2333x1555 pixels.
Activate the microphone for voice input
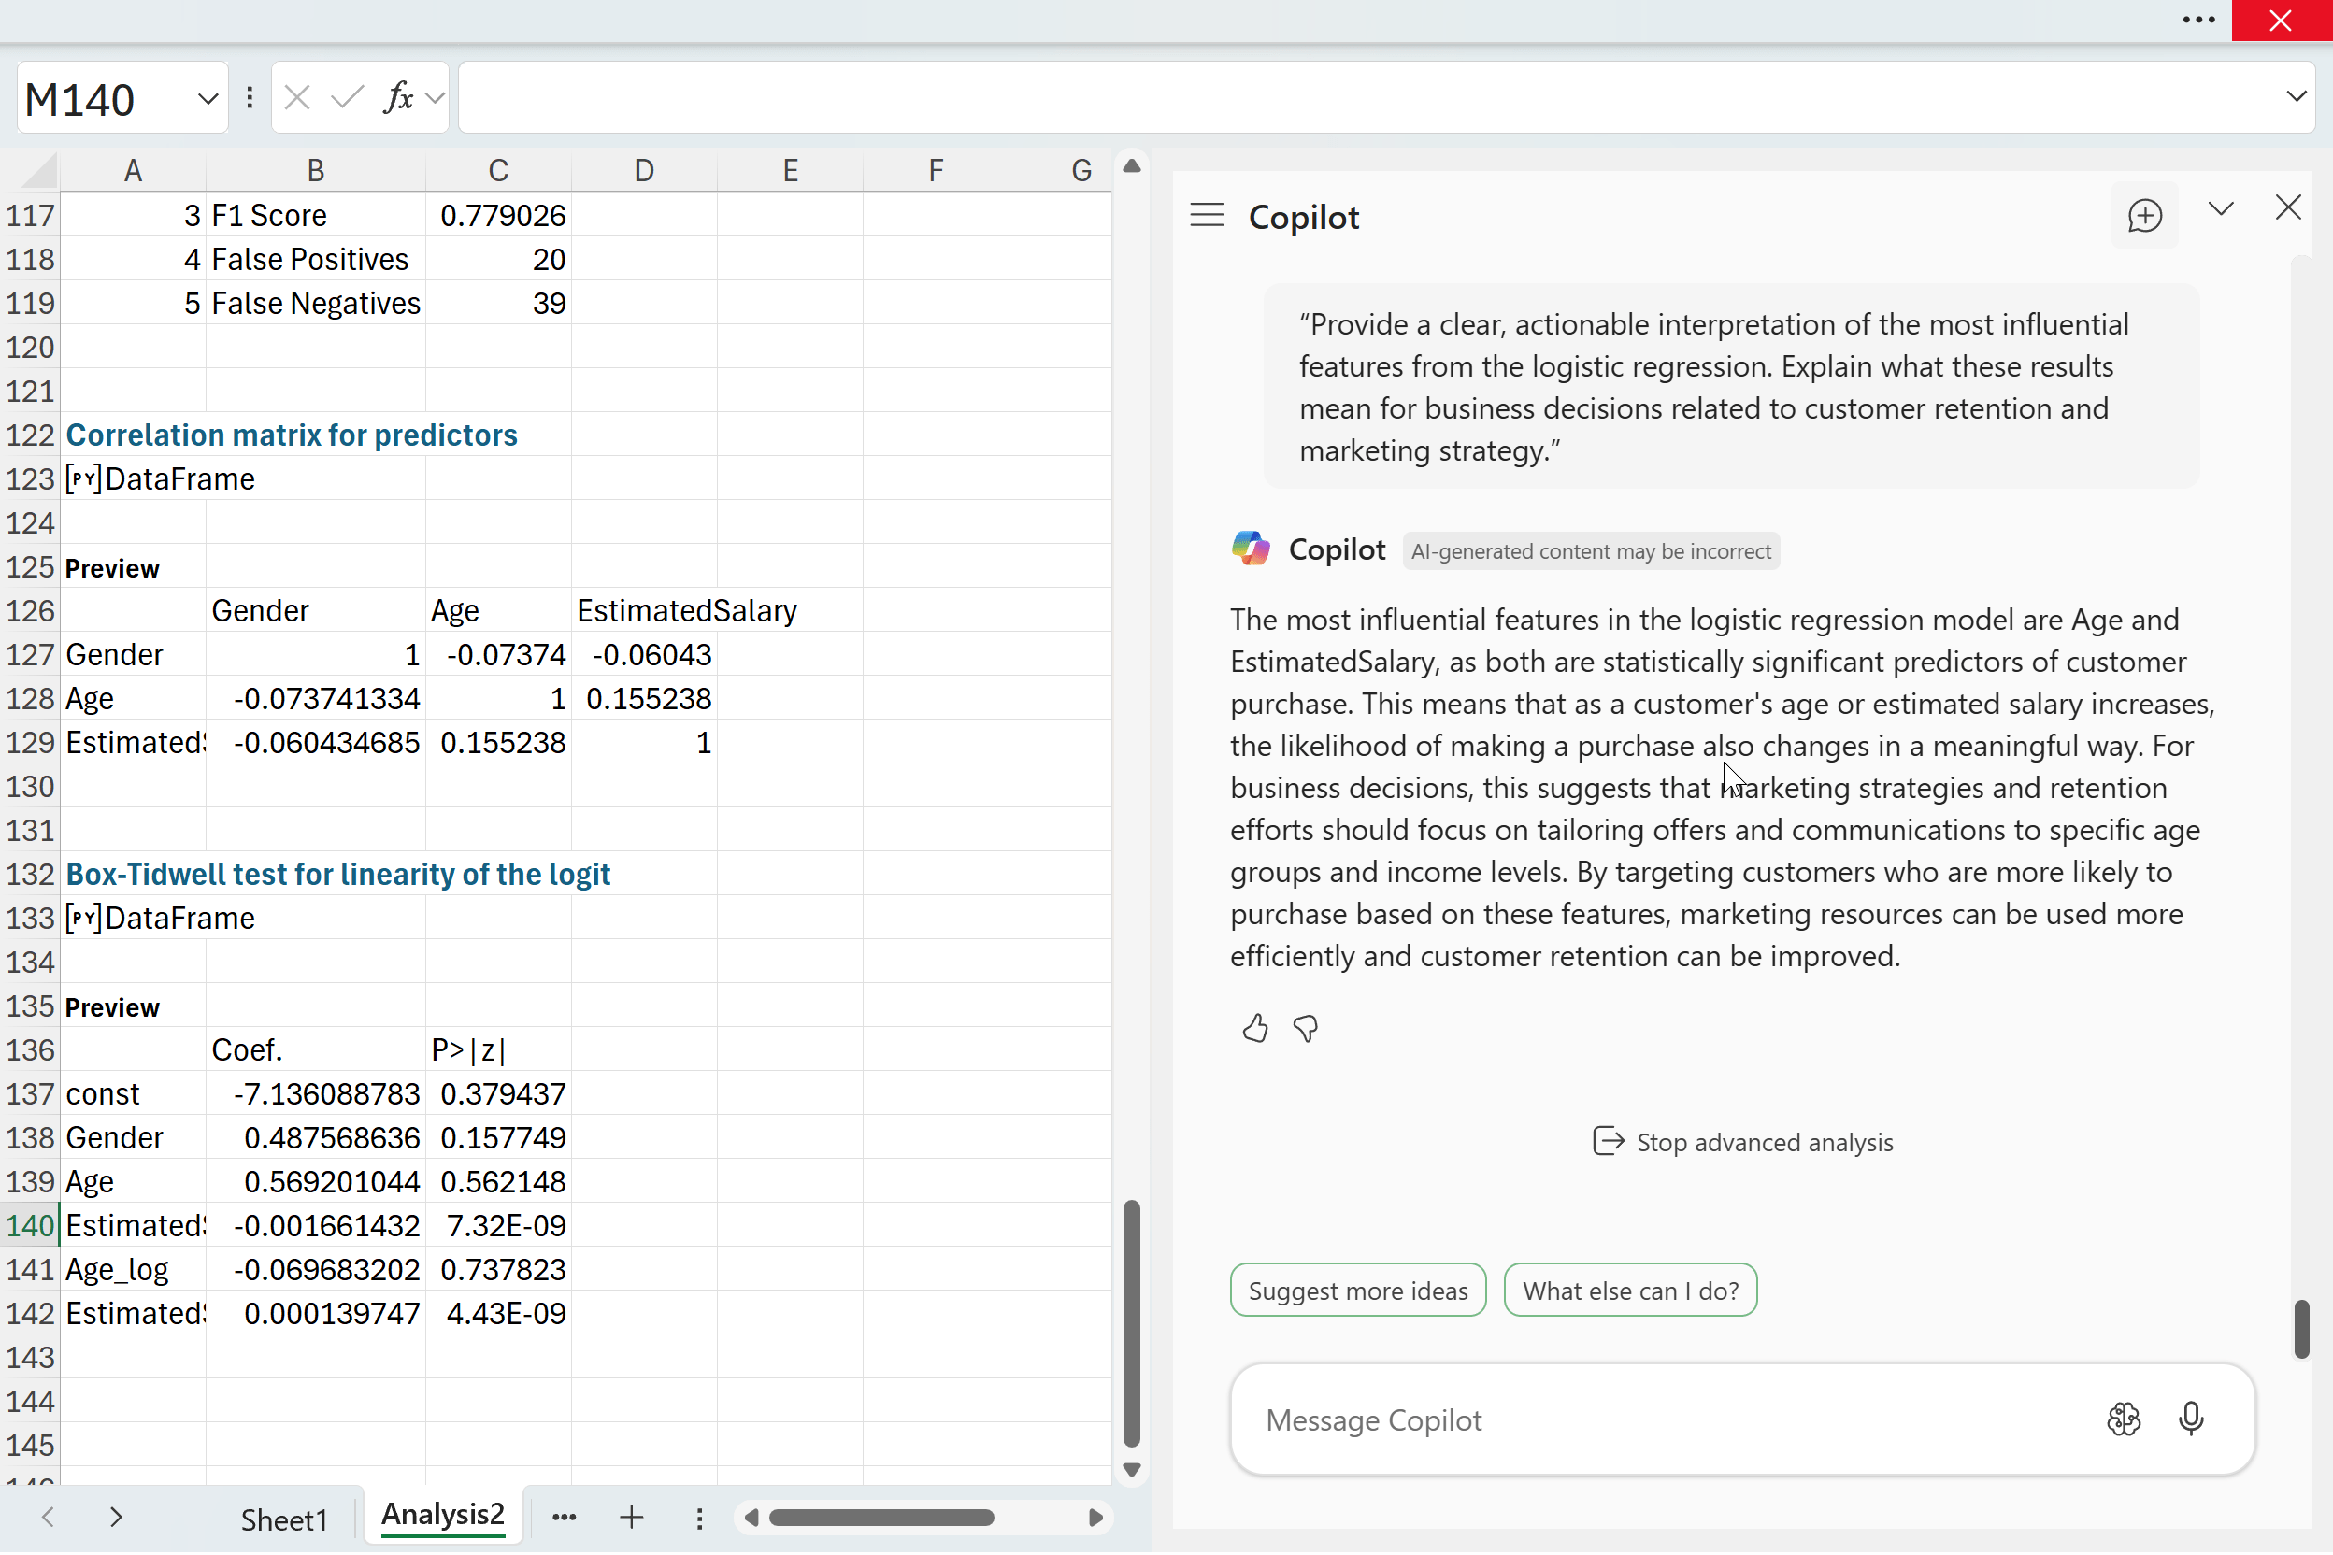tap(2191, 1419)
